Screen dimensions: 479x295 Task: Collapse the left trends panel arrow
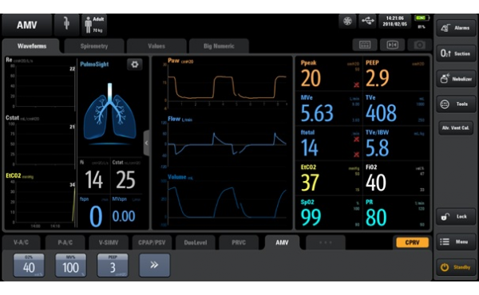point(147,143)
